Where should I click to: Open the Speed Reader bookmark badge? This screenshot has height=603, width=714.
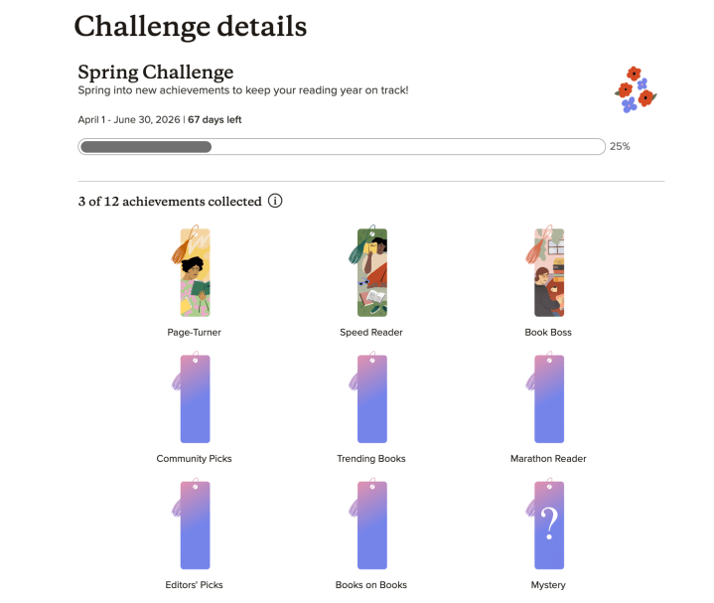point(371,272)
